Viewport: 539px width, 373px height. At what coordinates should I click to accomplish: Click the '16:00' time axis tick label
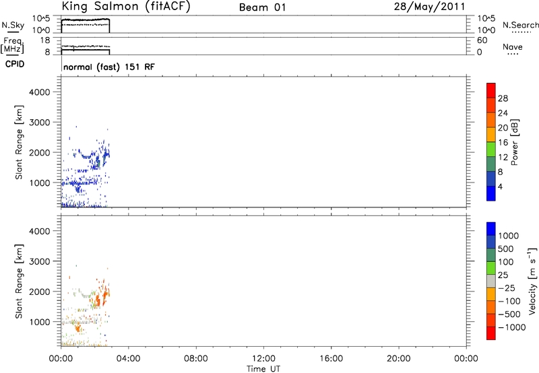coord(331,359)
